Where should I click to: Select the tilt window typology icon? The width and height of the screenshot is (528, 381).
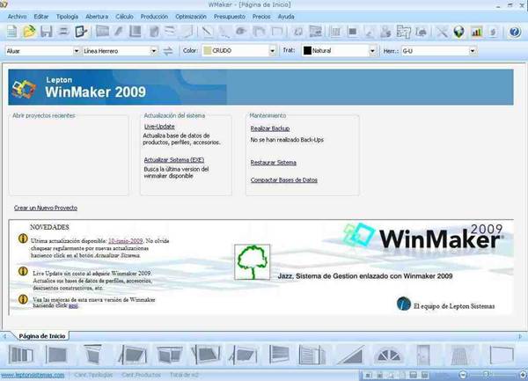pos(92,355)
